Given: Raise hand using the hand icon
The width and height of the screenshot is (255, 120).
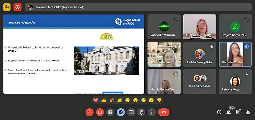Looking at the screenshot, I should (x=142, y=112).
